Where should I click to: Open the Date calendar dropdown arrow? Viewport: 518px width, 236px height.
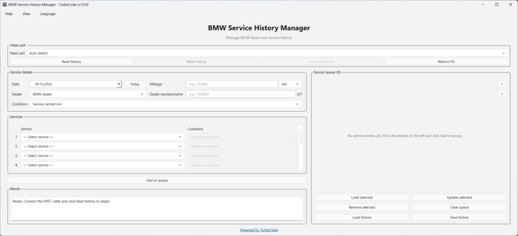(118, 84)
